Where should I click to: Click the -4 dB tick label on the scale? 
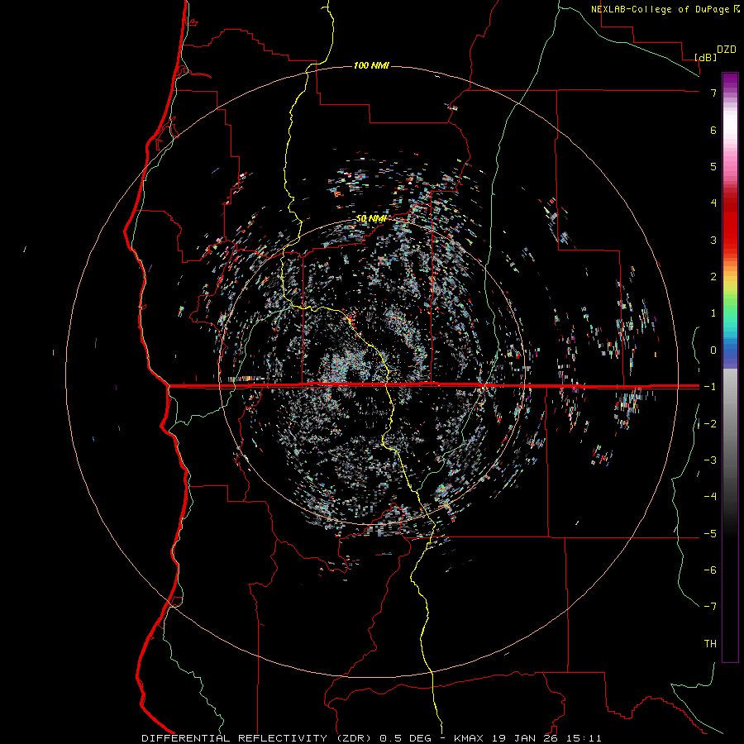point(710,497)
